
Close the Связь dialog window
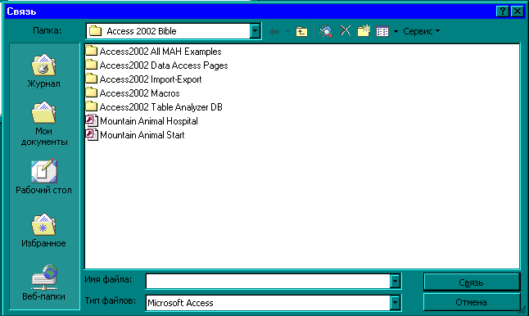[x=518, y=11]
